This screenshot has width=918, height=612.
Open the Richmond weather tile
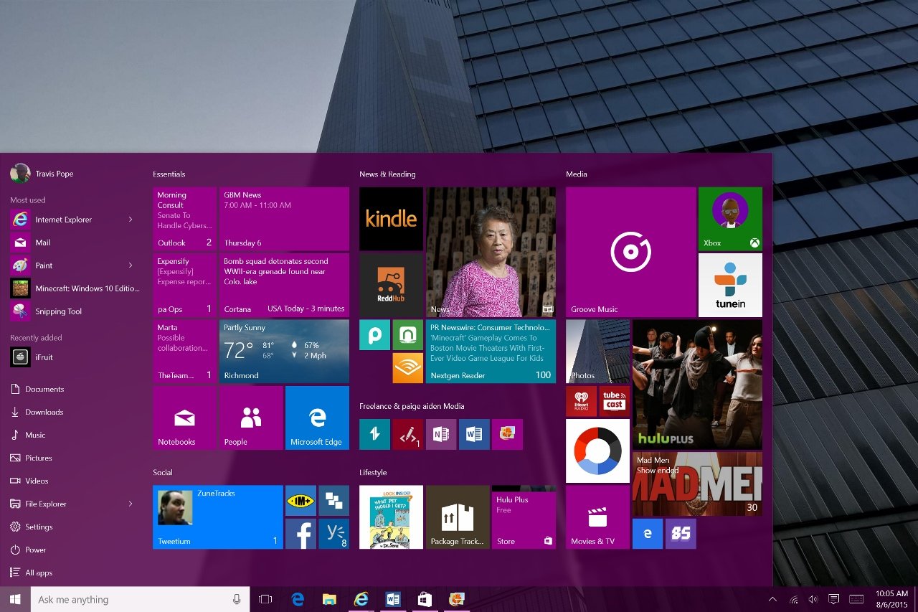coord(284,352)
